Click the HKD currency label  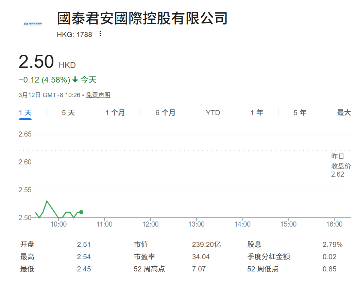pos(67,65)
